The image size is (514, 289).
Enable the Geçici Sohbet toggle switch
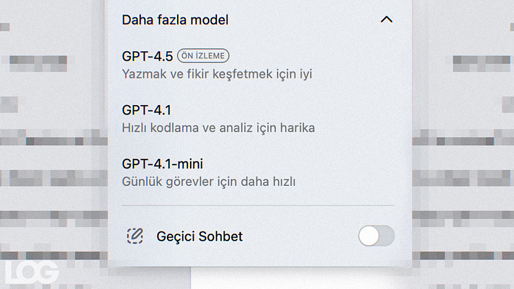[376, 236]
